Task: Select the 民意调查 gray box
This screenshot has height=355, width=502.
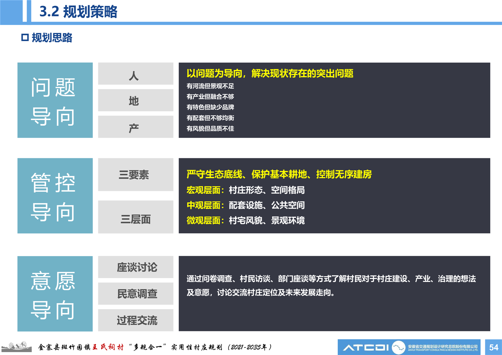Action: (136, 294)
